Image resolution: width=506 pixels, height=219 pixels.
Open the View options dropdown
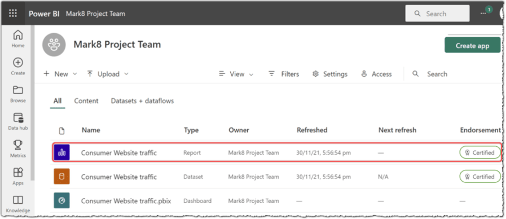236,74
